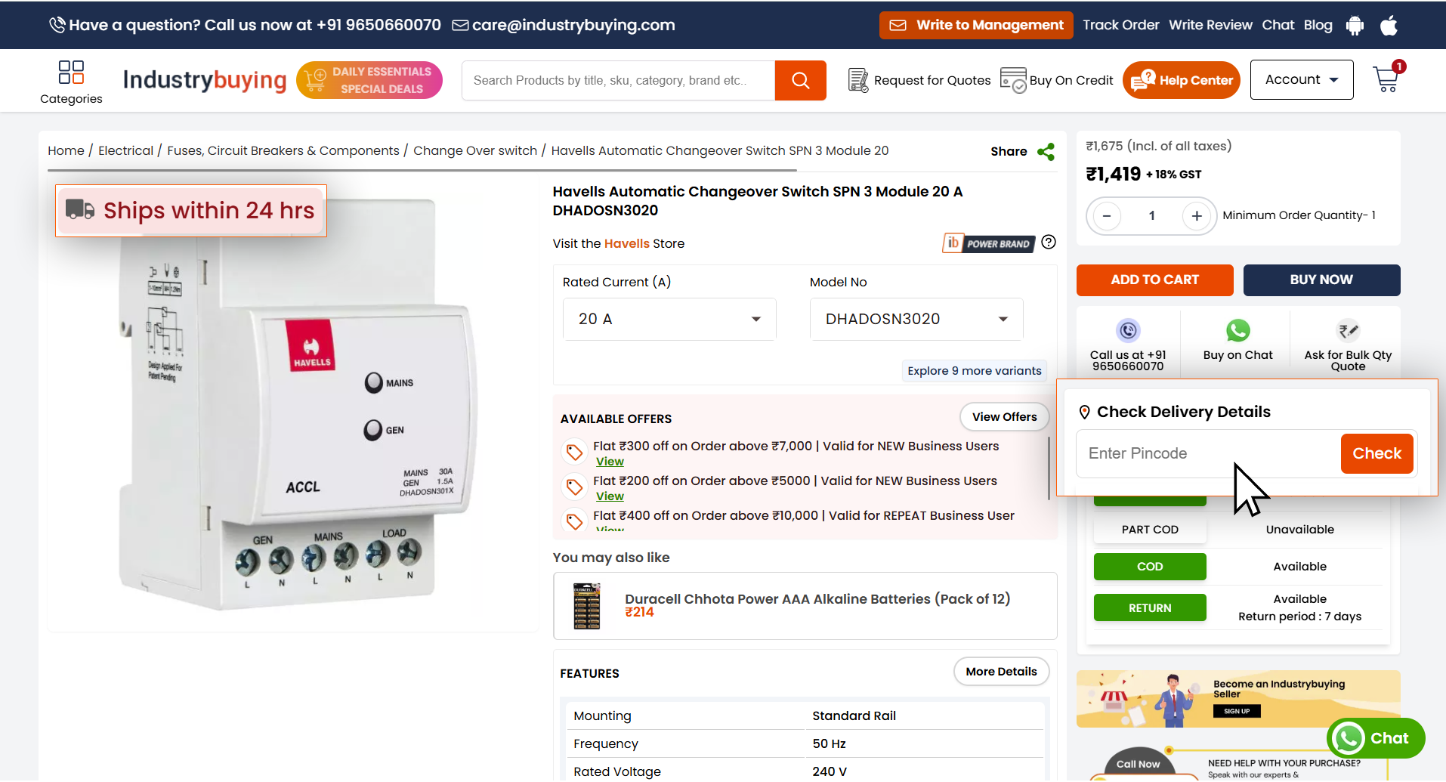Focus the Enter Pincode field
Image resolution: width=1446 pixels, height=782 pixels.
pos(1207,454)
